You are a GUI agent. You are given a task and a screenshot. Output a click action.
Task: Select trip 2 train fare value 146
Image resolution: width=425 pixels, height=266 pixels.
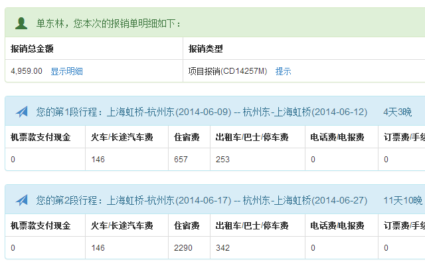(98, 248)
